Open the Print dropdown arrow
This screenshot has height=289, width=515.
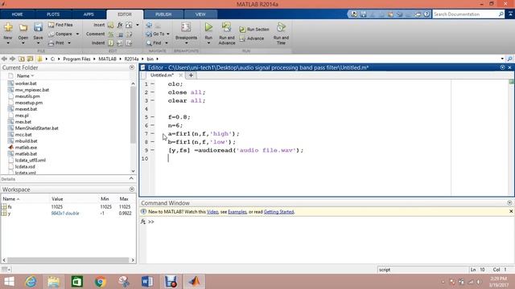(69, 43)
